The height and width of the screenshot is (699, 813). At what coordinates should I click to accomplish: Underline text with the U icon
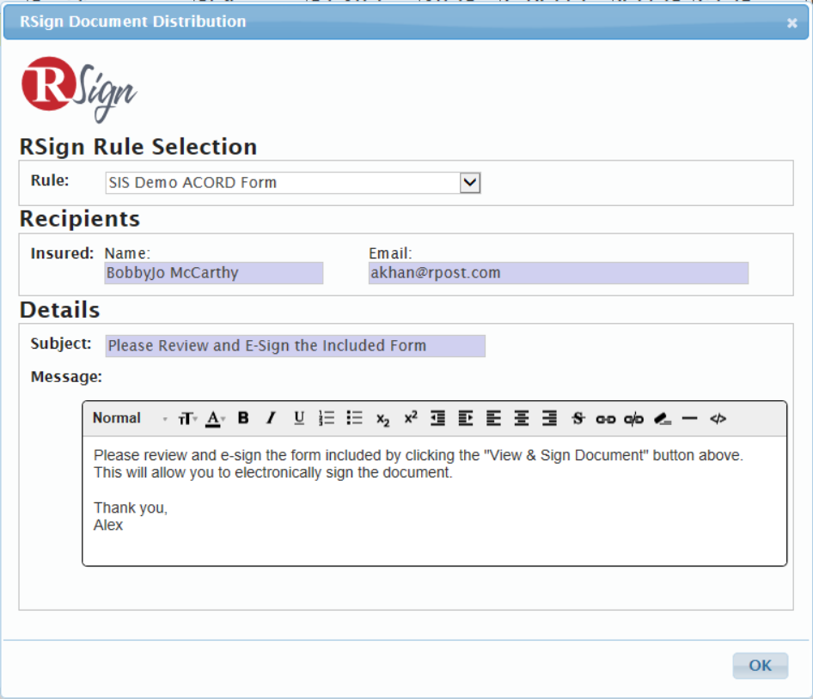(x=299, y=417)
